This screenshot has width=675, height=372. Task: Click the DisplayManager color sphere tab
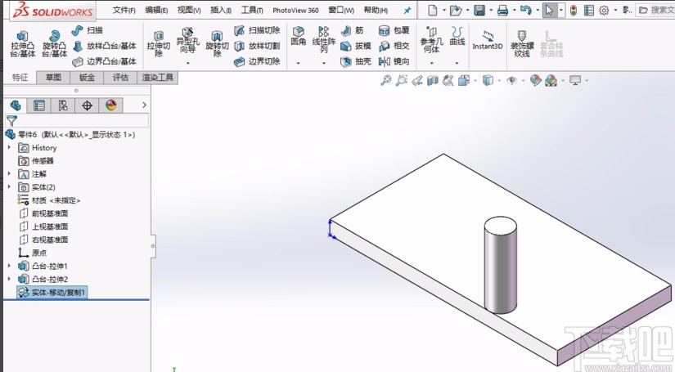(110, 105)
